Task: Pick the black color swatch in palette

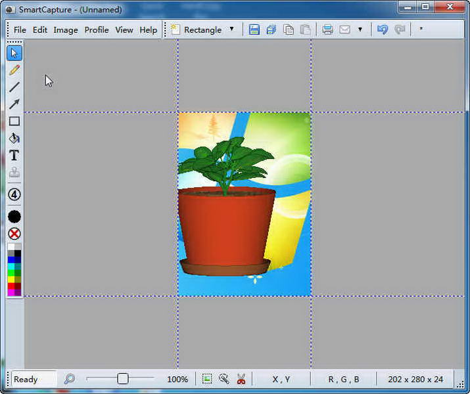Action: 18,253
